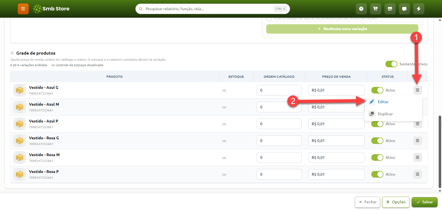The image size is (442, 211).
Task: Open the Opções button menu
Action: pos(396,202)
